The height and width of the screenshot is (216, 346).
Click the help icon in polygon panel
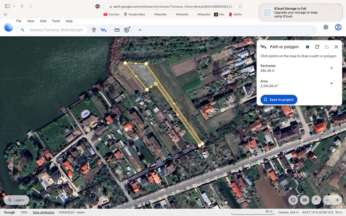(x=308, y=47)
